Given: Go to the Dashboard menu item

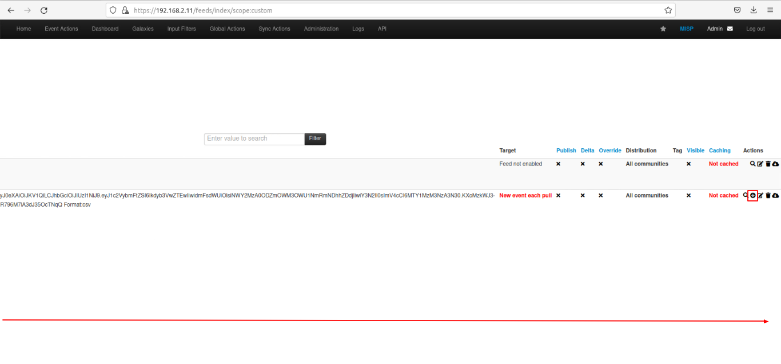Looking at the screenshot, I should tap(105, 29).
